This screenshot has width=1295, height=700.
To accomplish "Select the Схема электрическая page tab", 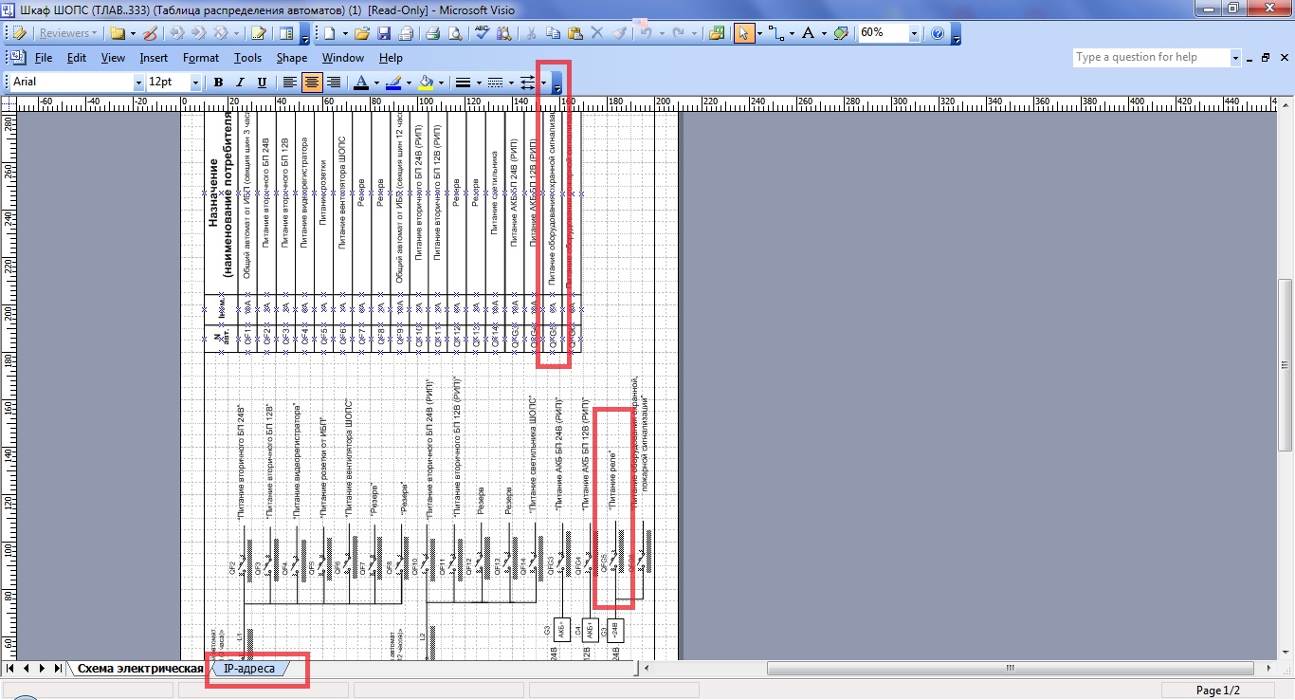I will tap(140, 669).
